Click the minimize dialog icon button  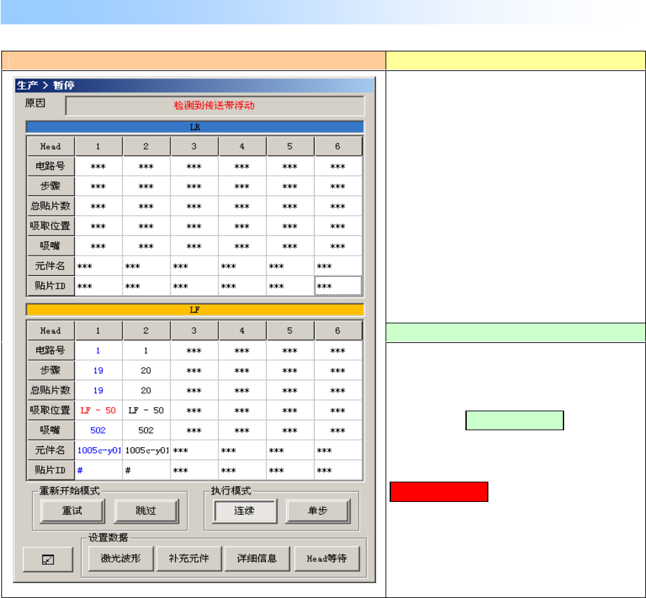[x=48, y=559]
